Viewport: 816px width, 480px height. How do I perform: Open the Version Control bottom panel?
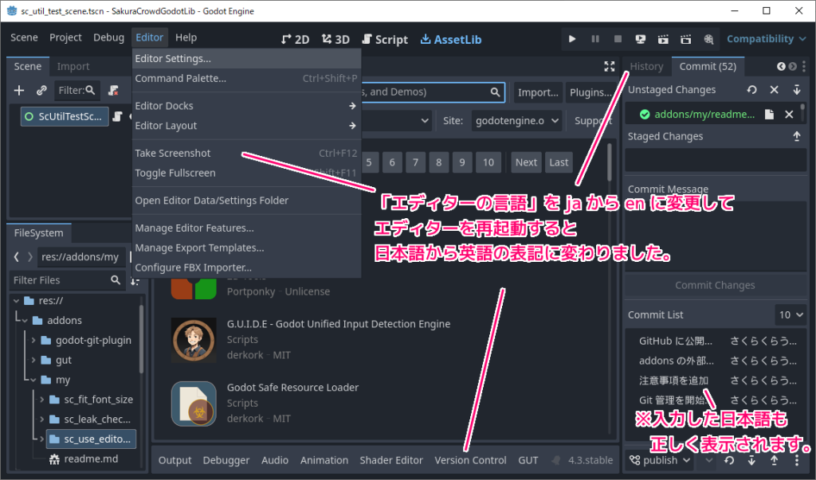pos(470,460)
